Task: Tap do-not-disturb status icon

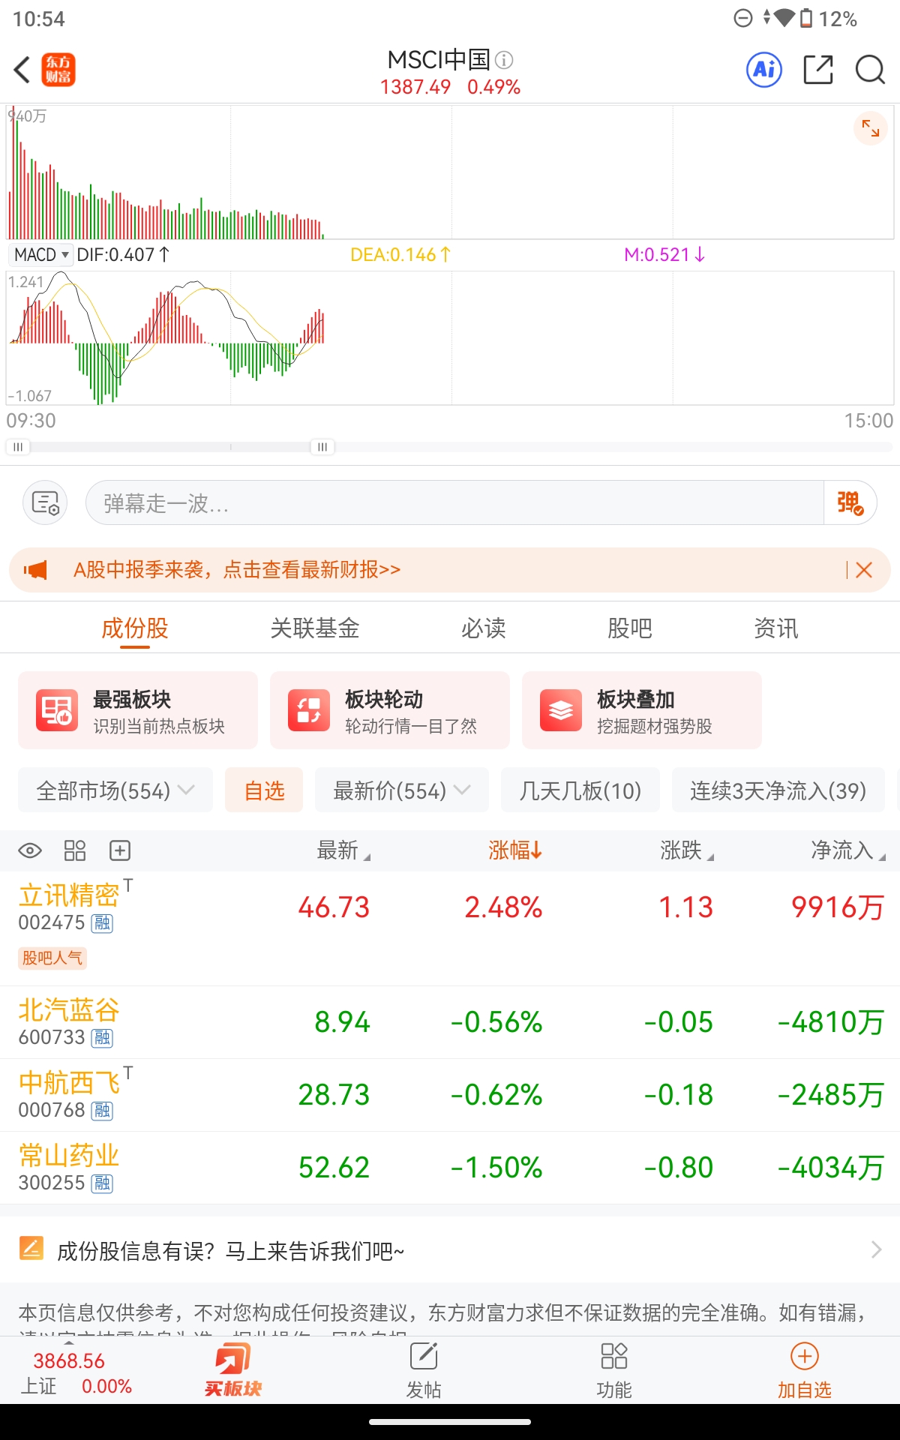Action: click(742, 18)
